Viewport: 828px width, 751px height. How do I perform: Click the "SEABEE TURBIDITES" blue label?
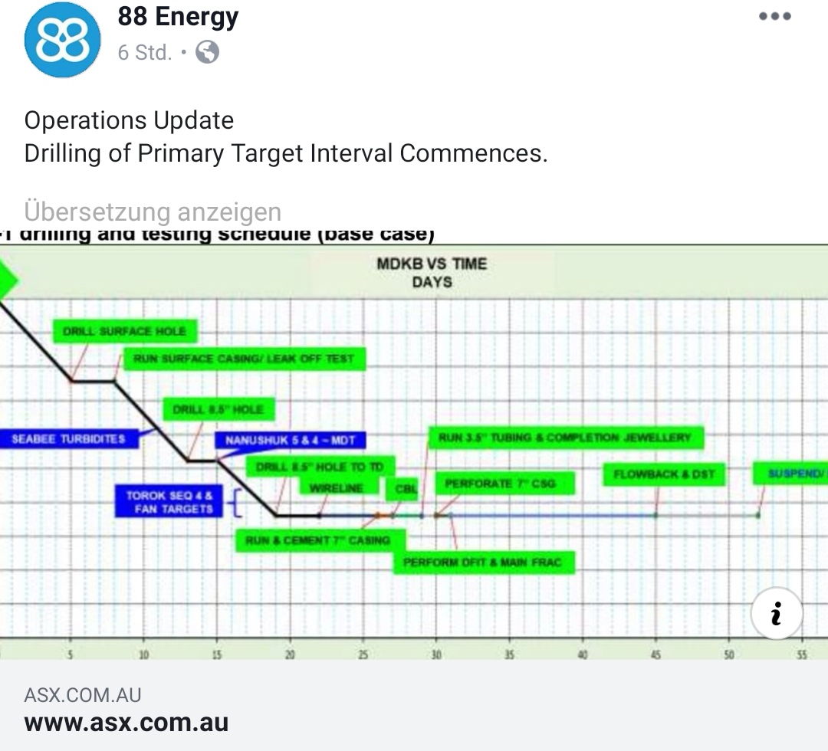point(69,439)
